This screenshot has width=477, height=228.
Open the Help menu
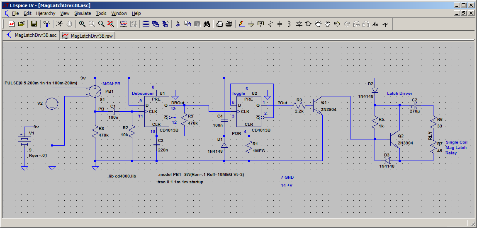click(x=136, y=13)
